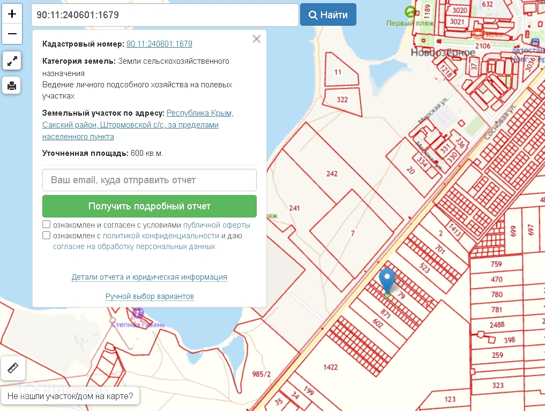Open cadastral number link 90:11:240601:1679
The height and width of the screenshot is (413, 545).
point(159,44)
